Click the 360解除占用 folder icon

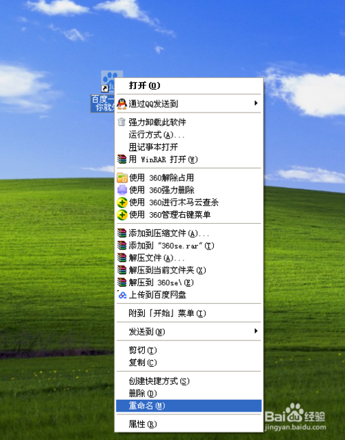[x=122, y=178]
